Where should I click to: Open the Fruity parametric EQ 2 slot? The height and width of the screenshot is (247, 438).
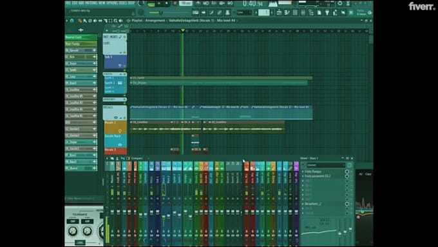pos(318,176)
